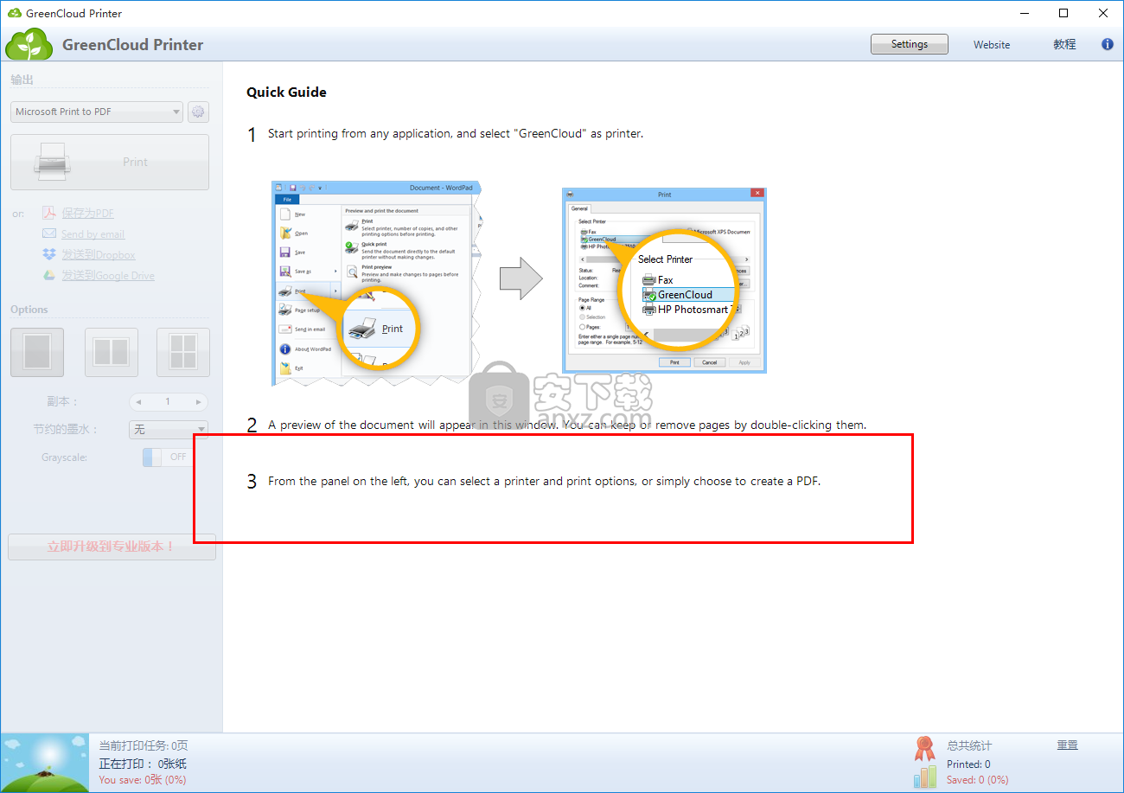Select four pages per sheet layout

point(183,352)
